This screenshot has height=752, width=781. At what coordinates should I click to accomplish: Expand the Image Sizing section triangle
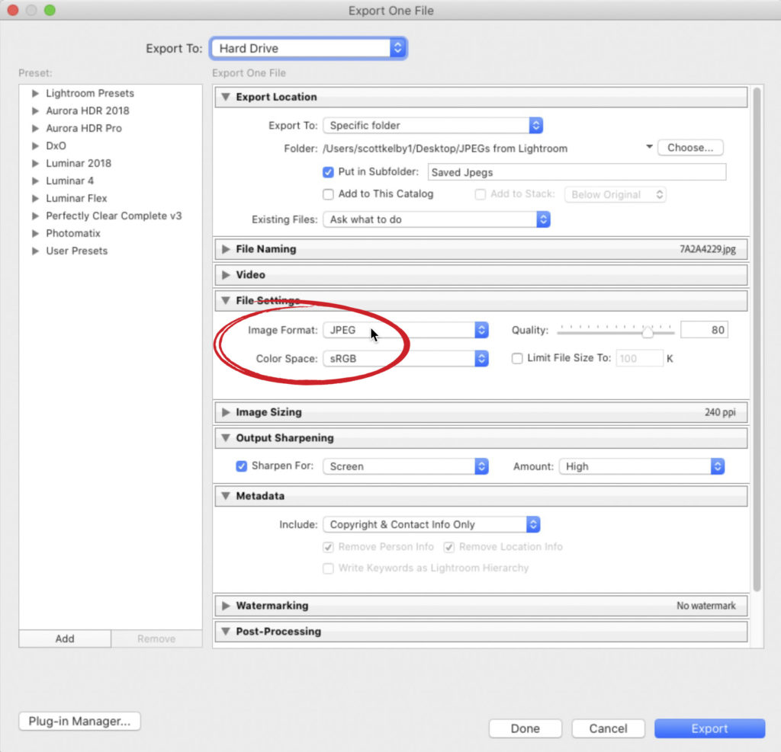[226, 412]
